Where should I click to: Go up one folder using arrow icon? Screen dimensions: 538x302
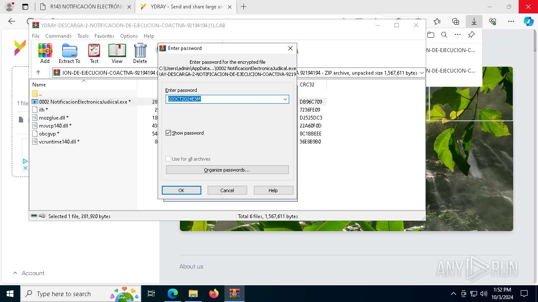click(x=38, y=73)
